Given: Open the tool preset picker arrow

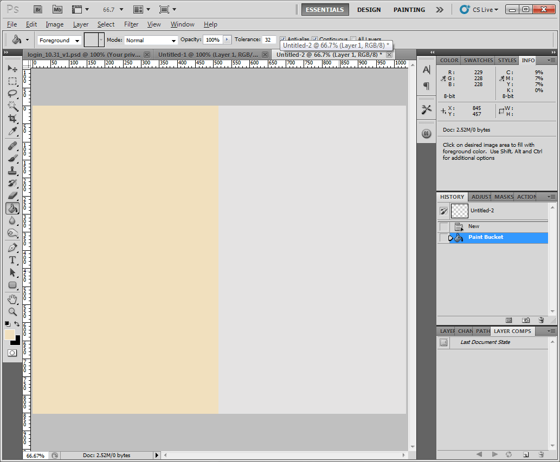Looking at the screenshot, I should (x=27, y=40).
